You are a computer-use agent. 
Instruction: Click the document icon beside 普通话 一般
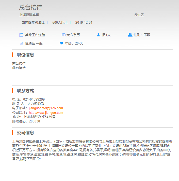click(x=21, y=43)
